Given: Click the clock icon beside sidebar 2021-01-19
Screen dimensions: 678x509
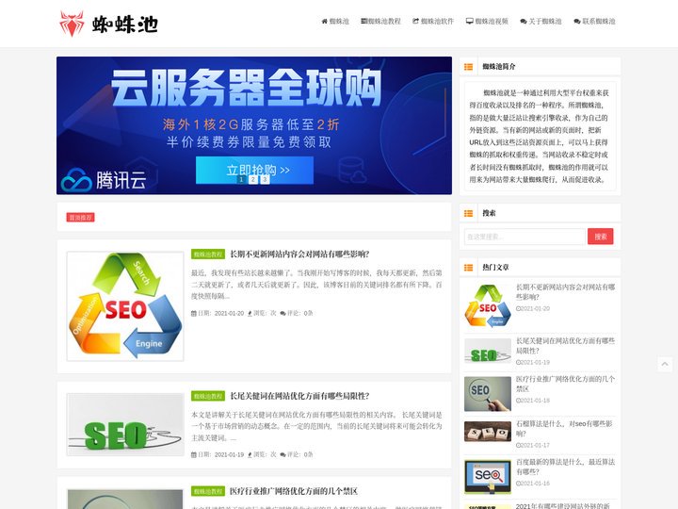Looking at the screenshot, I should click(x=519, y=362).
